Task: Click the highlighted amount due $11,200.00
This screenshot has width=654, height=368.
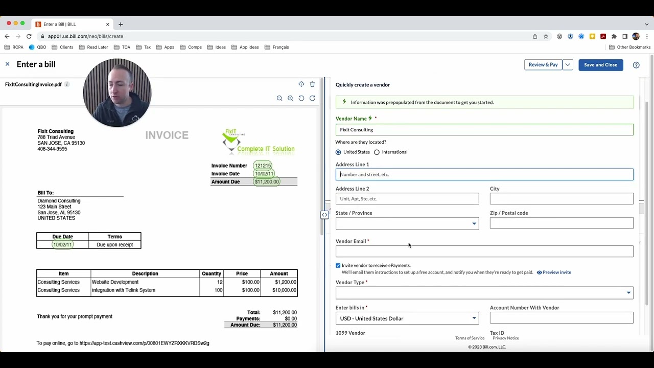Action: coord(267,182)
